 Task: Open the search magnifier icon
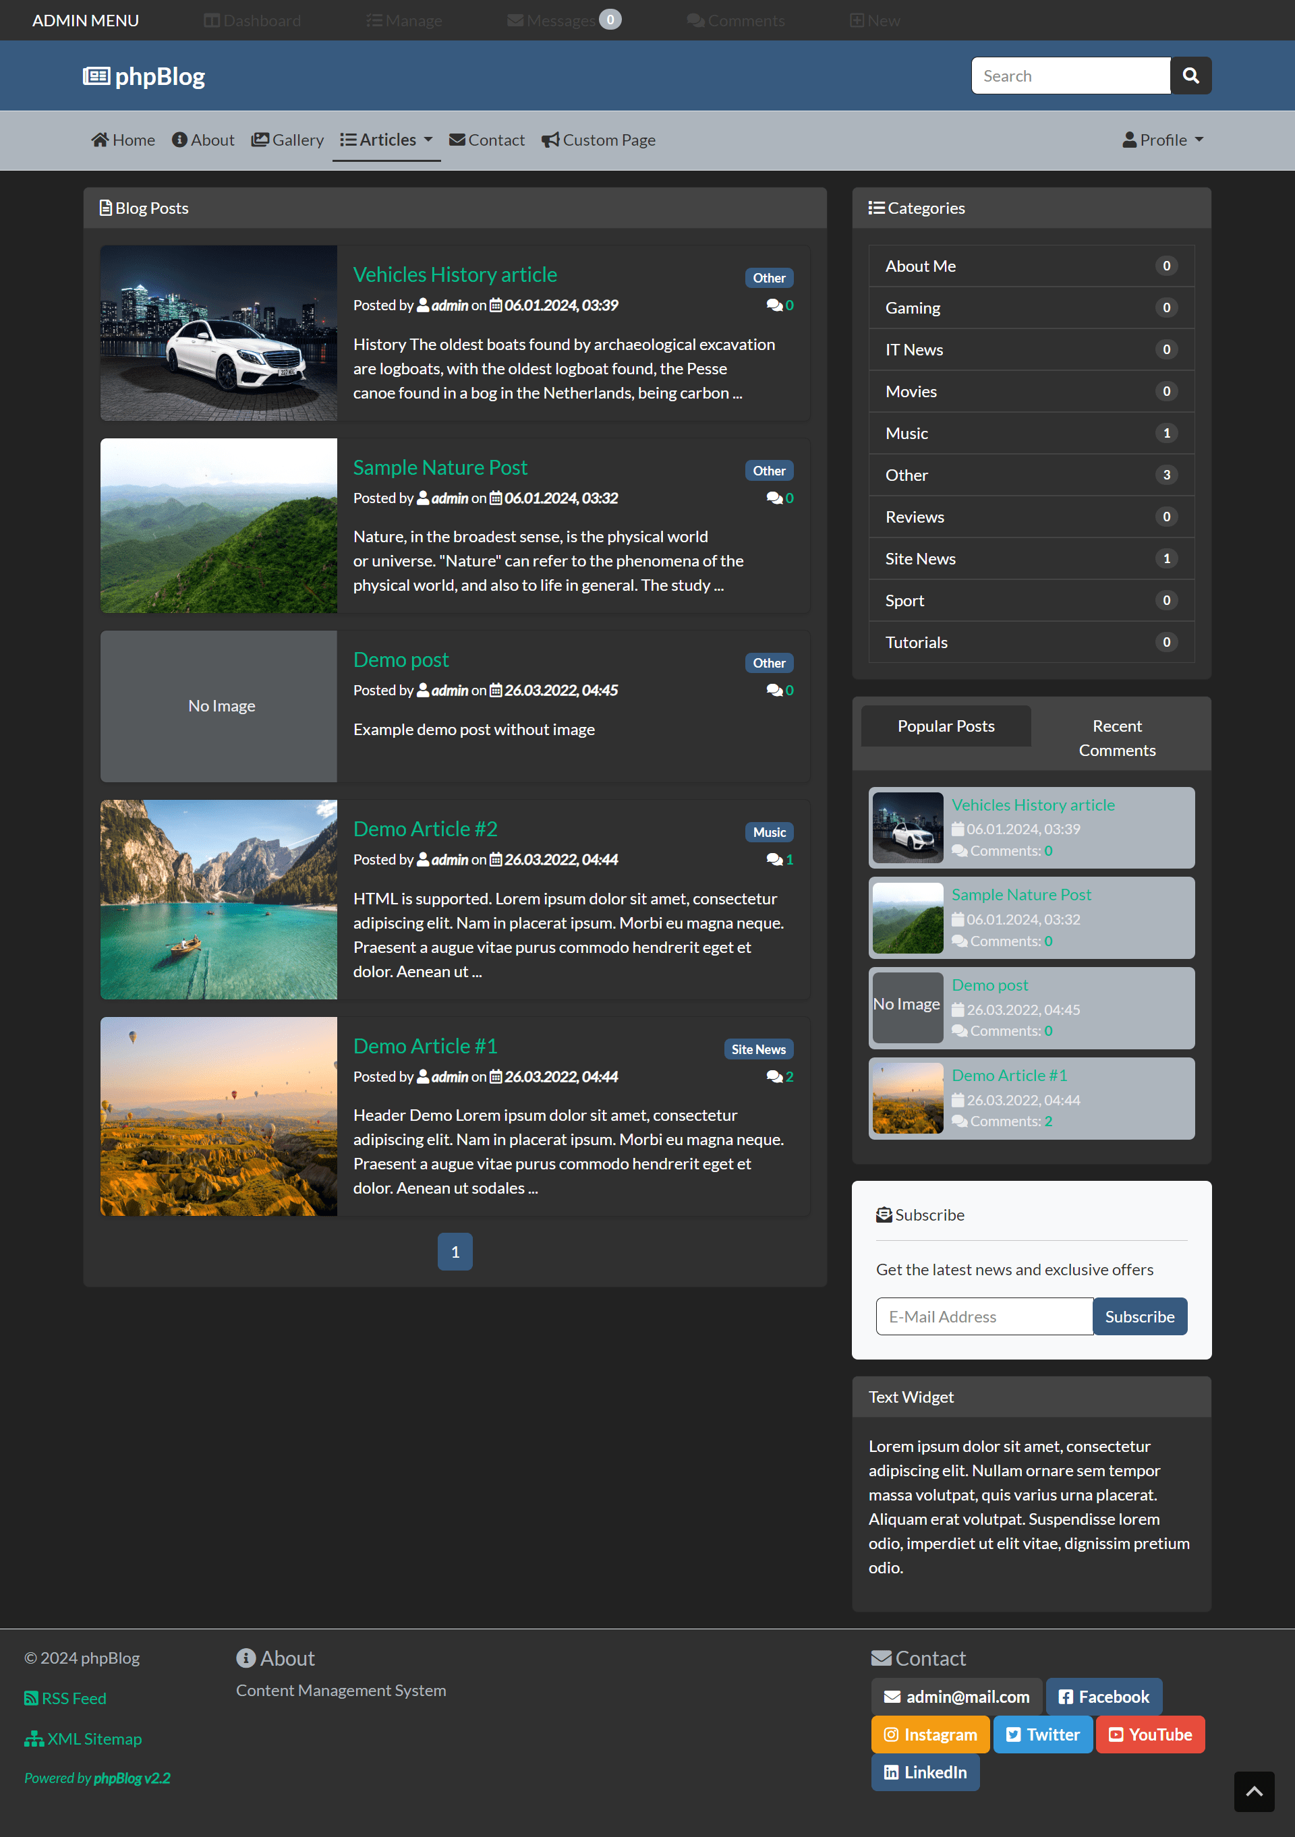coord(1190,76)
